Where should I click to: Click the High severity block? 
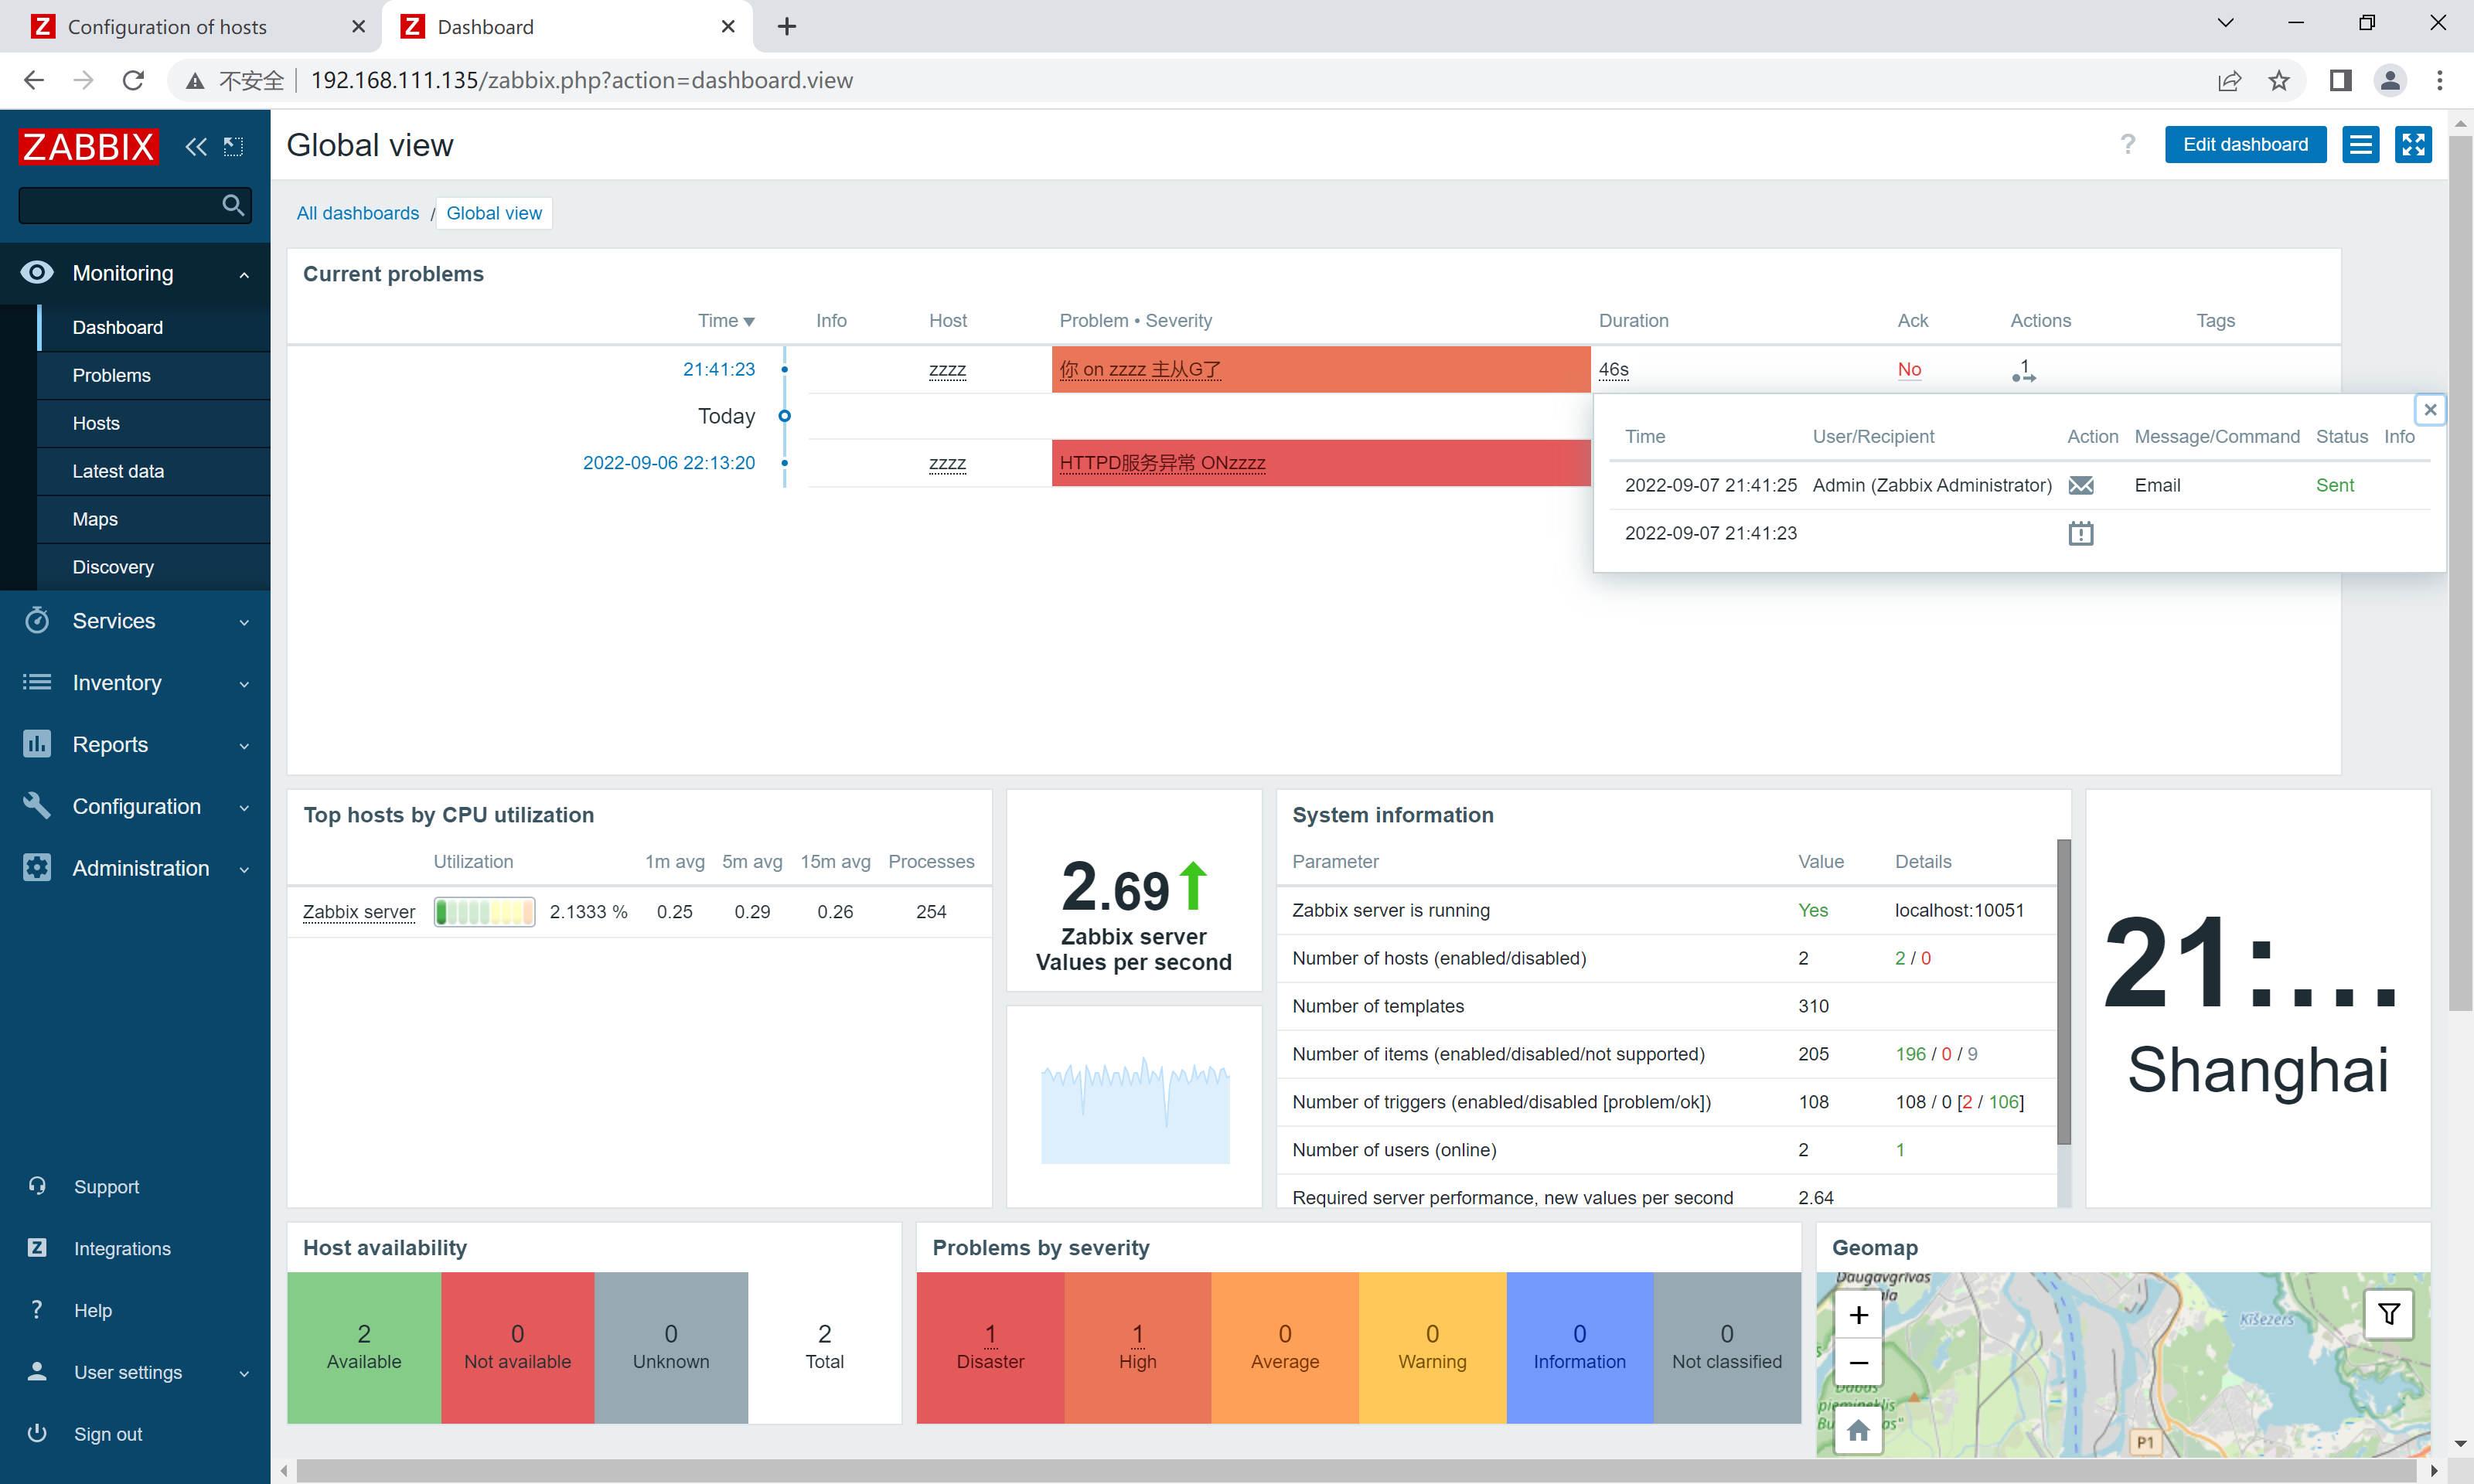click(x=1137, y=1347)
